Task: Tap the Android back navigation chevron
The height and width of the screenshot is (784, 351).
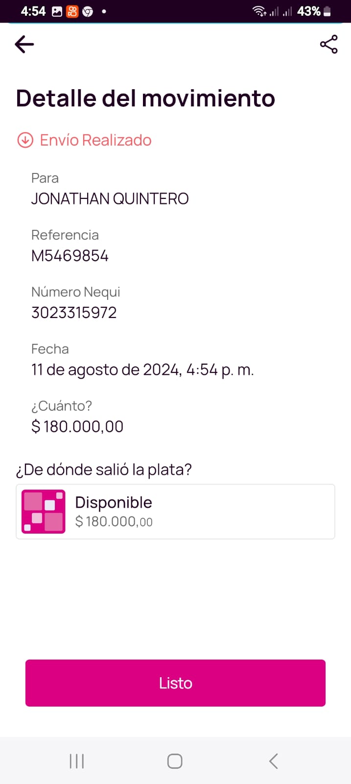Action: [273, 761]
